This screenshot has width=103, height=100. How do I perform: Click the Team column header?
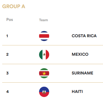point(43,20)
